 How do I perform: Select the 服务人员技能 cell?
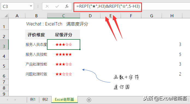tap(36, 54)
